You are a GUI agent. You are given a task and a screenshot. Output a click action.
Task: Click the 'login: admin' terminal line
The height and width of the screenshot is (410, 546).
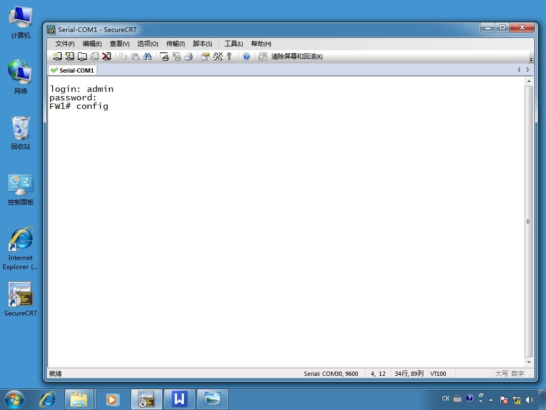coord(82,89)
